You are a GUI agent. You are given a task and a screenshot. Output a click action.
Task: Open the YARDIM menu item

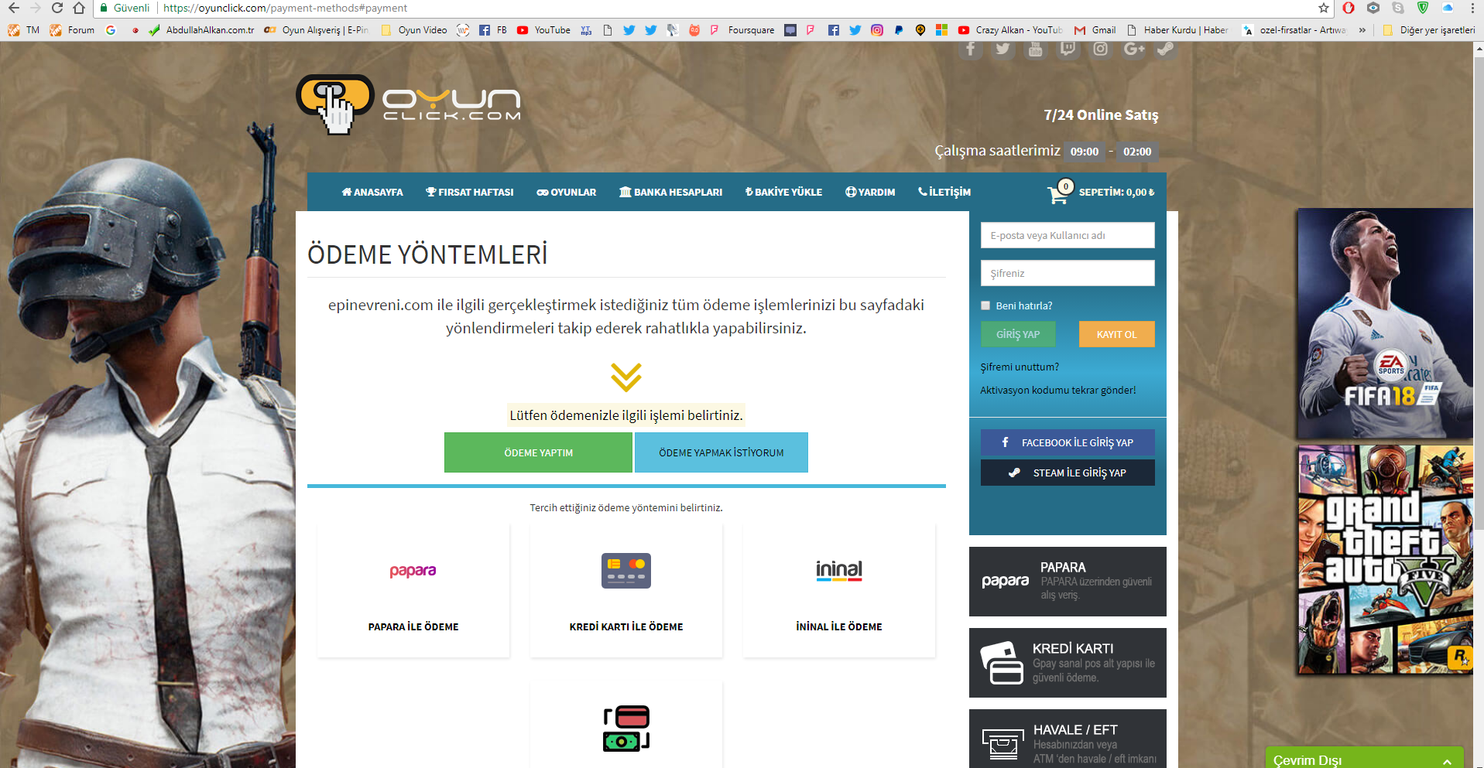(870, 192)
